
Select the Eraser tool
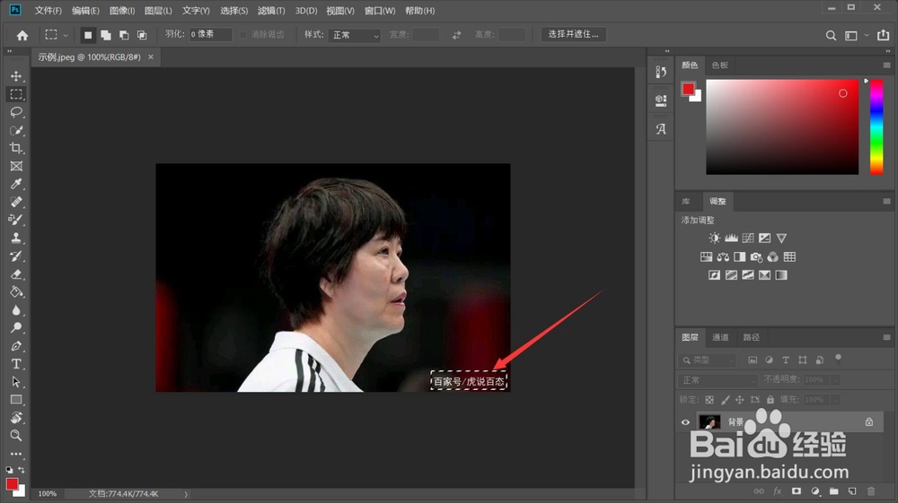pyautogui.click(x=16, y=274)
